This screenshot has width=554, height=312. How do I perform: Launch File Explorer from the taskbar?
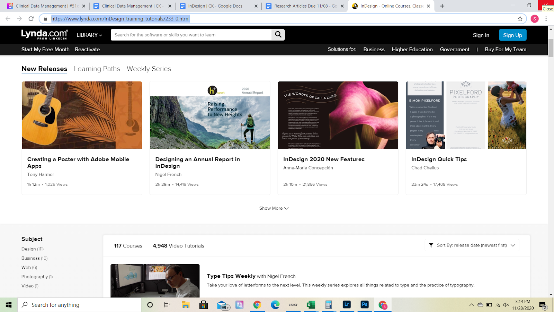186,305
